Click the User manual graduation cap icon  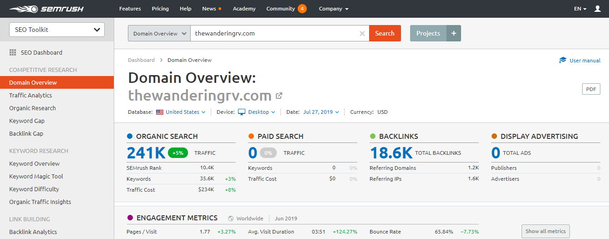coord(563,60)
